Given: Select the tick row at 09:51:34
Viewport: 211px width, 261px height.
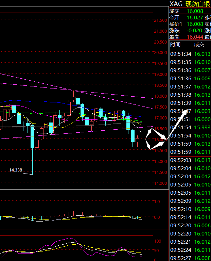Looking at the screenshot, I should (x=190, y=54).
